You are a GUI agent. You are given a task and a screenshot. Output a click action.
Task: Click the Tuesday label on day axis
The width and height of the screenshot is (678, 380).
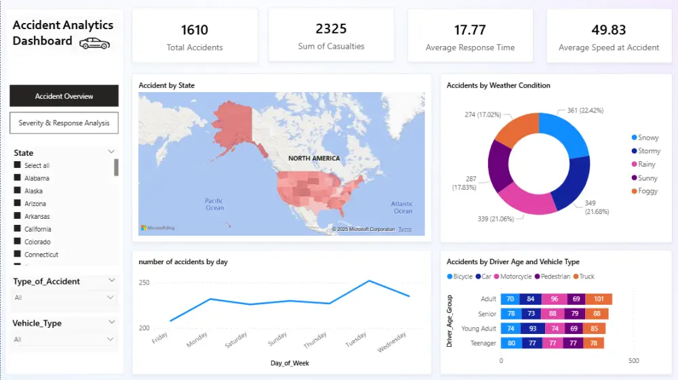[x=356, y=339]
